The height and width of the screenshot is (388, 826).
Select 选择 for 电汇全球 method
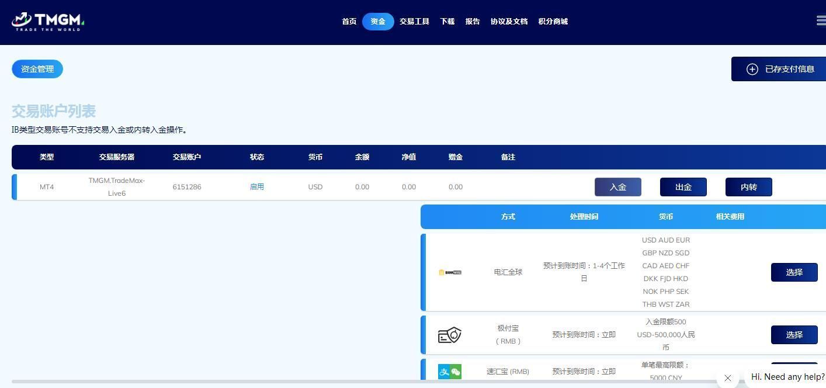tap(794, 272)
